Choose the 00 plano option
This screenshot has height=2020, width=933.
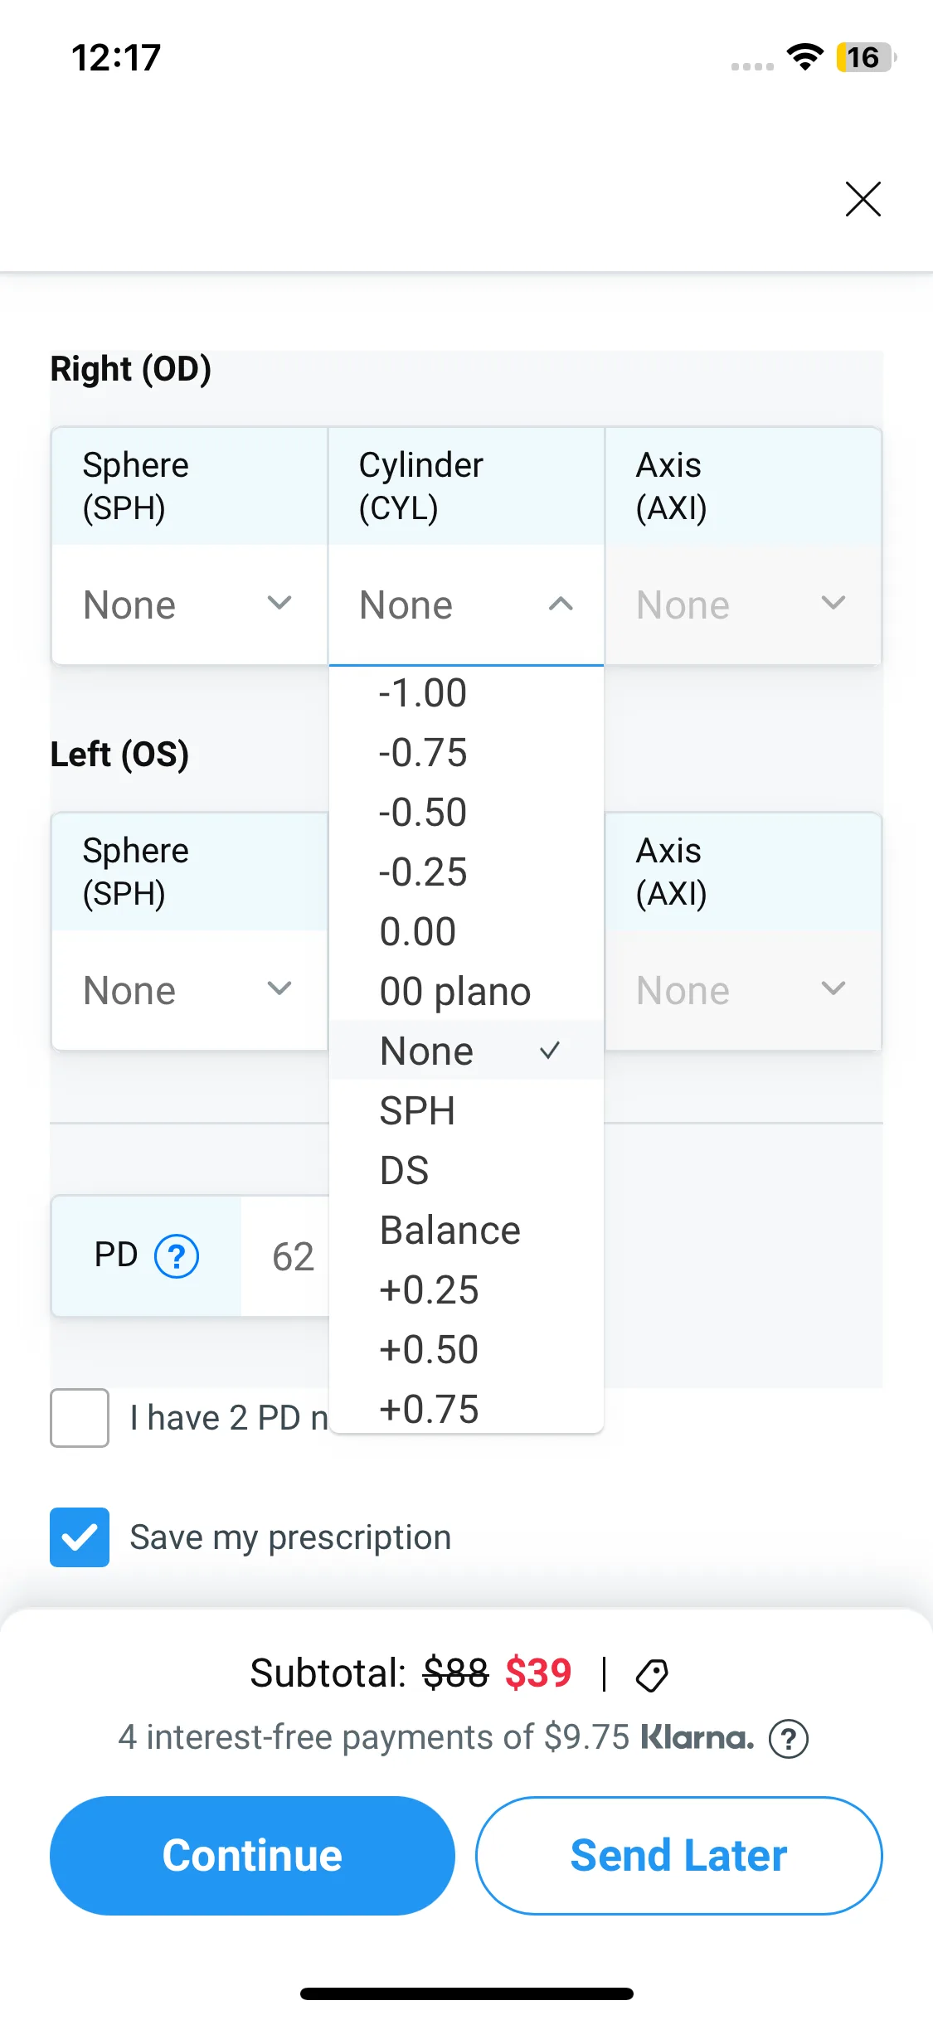455,992
